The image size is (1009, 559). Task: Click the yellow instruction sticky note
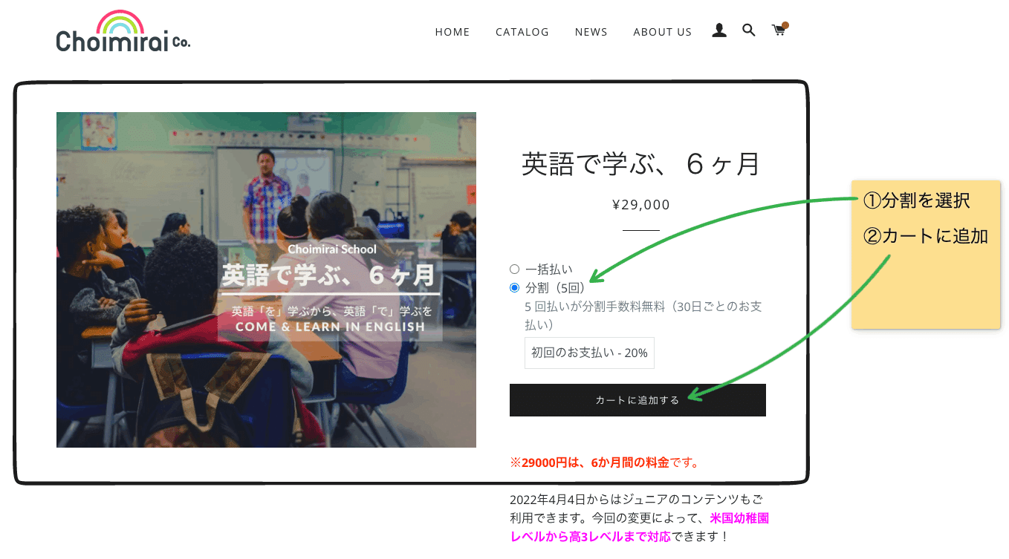[925, 255]
